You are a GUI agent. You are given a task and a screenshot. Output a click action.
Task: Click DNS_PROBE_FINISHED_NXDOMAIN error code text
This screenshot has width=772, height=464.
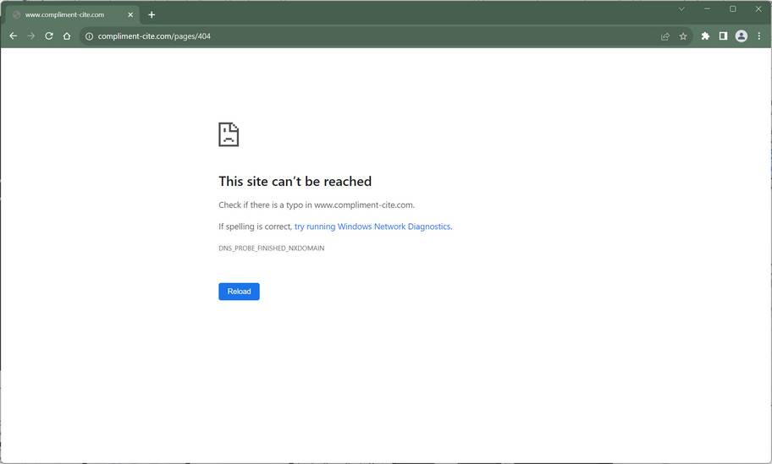pyautogui.click(x=271, y=248)
